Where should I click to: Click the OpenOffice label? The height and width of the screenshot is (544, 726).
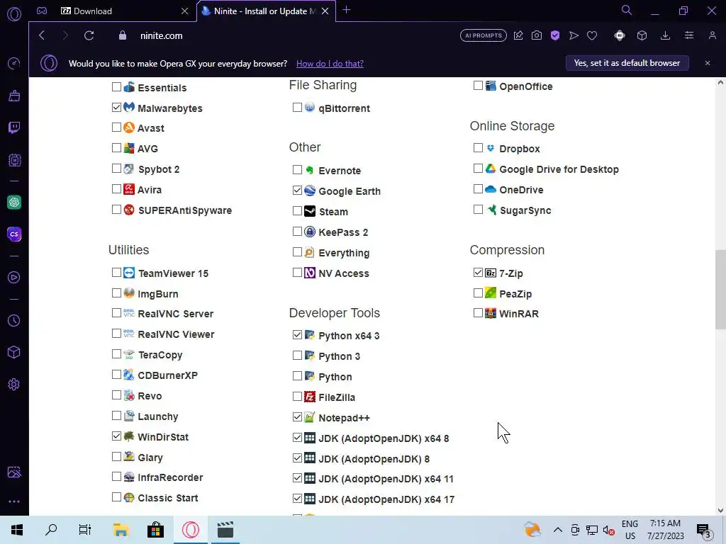pos(526,86)
